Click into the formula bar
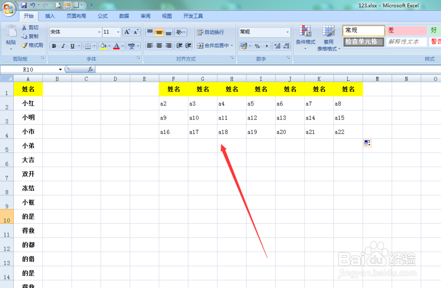The width and height of the screenshot is (441, 288). click(268, 69)
